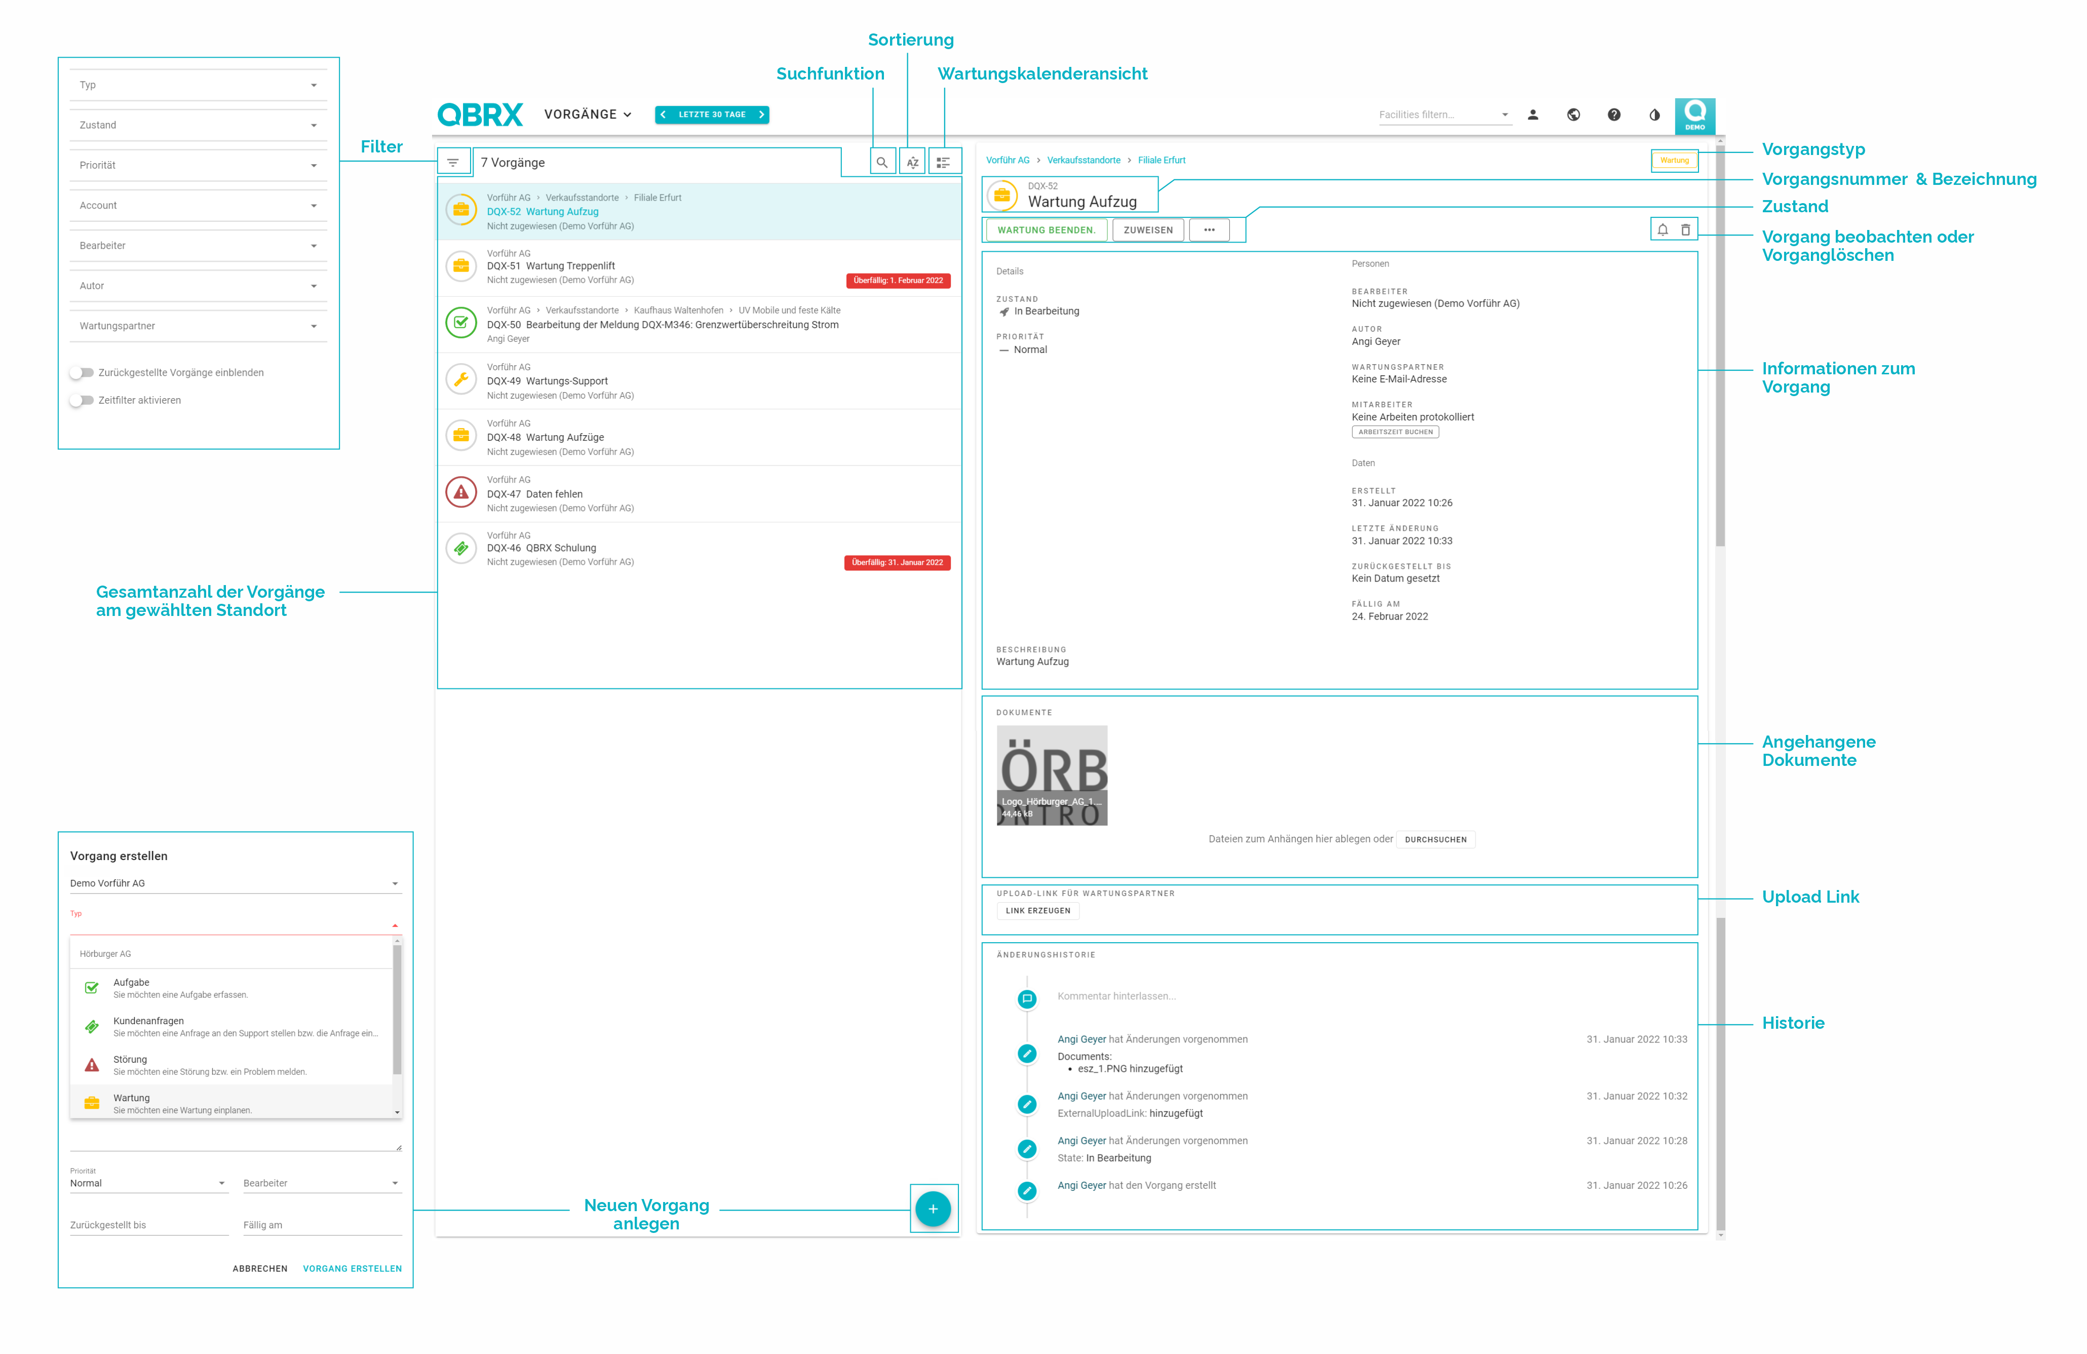The height and width of the screenshot is (1354, 2087).
Task: Expand the Wartungspartner filter dropdown
Action: pyautogui.click(x=198, y=326)
